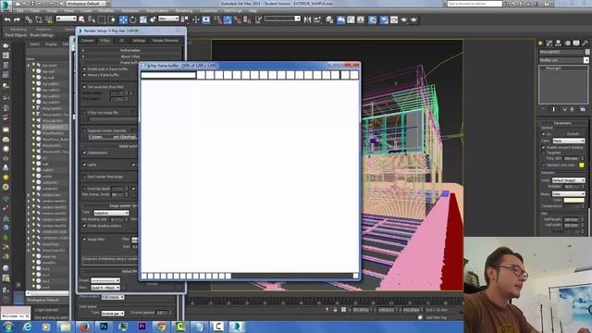Choose the Select and Rotate tool

[x=133, y=19]
